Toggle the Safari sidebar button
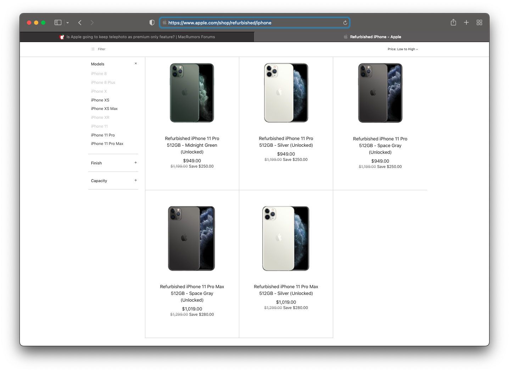This screenshot has width=509, height=372. (x=58, y=23)
